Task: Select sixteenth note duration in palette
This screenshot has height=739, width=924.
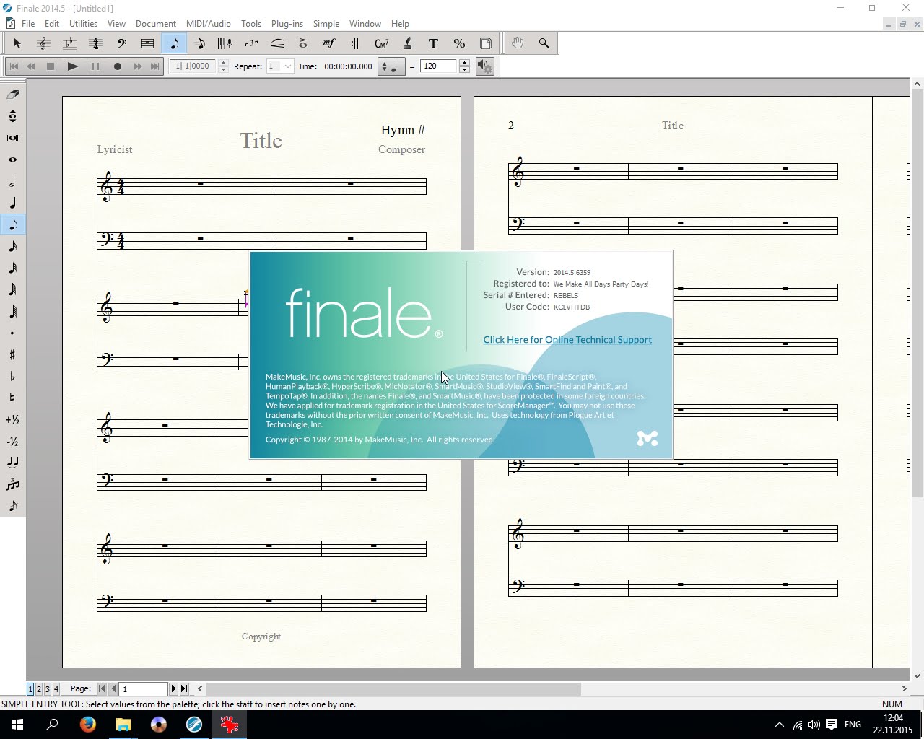Action: coord(12,246)
